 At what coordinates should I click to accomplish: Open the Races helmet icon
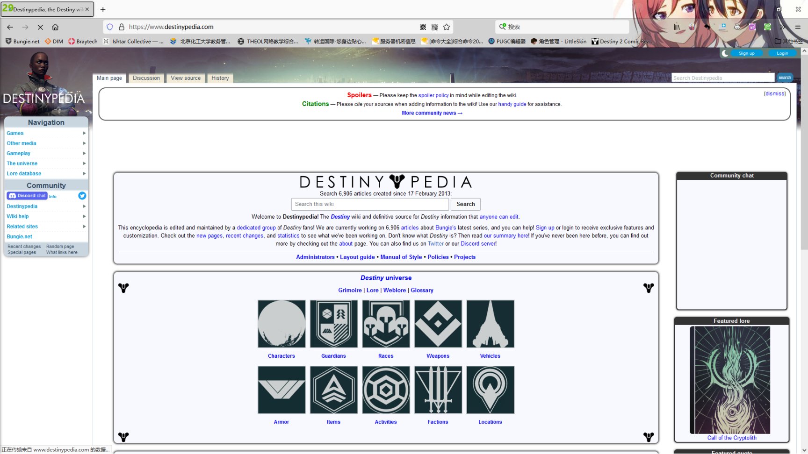[x=386, y=324]
